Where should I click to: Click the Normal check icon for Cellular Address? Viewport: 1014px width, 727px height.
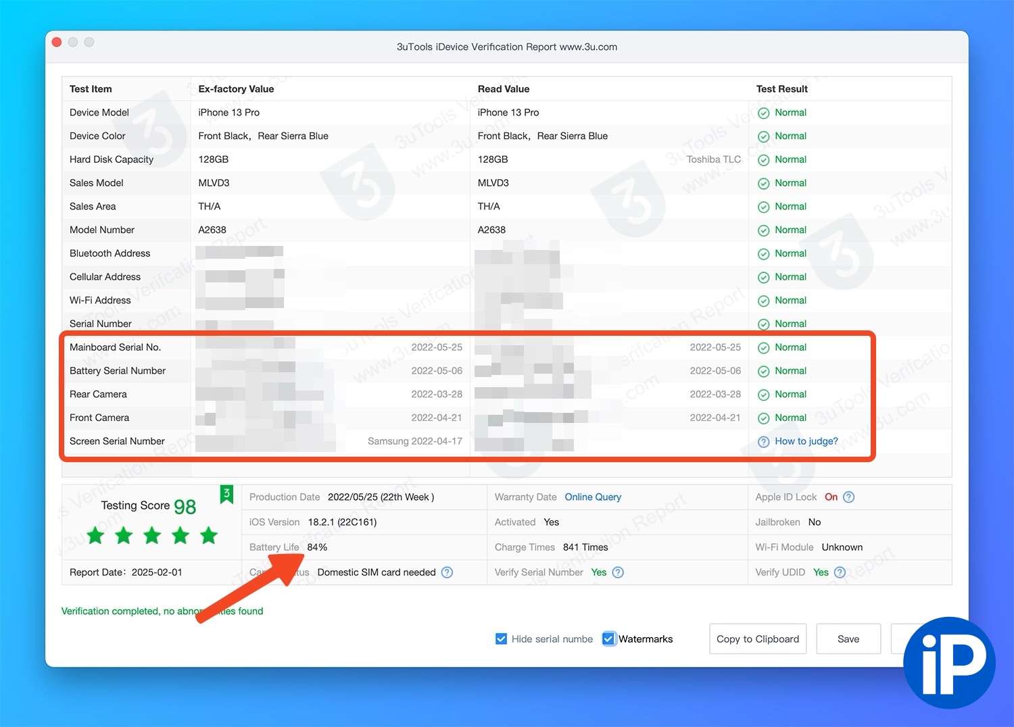coord(763,278)
